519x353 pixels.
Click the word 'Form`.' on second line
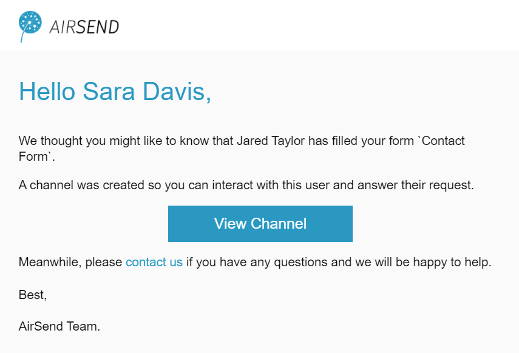pyautogui.click(x=37, y=156)
